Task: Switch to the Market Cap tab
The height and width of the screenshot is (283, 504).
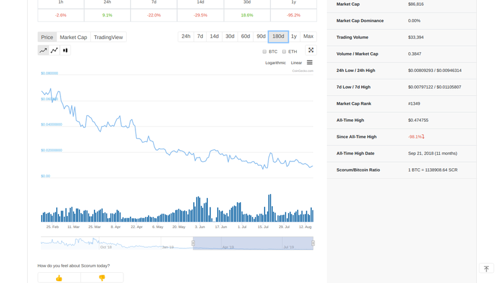Action: click(x=73, y=37)
